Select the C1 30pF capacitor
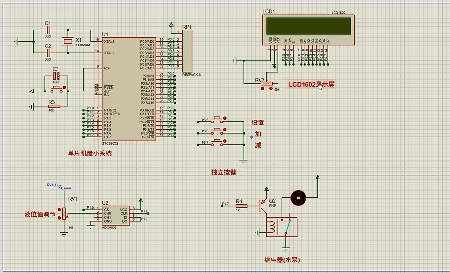This screenshot has width=450, height=273. [48, 30]
